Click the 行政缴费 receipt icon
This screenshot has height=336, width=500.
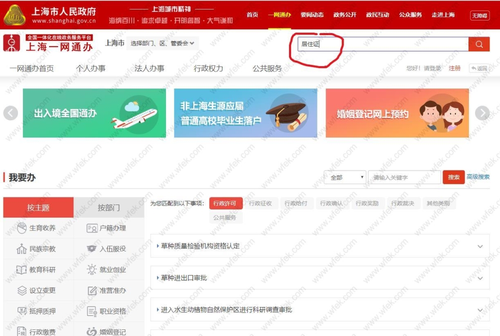[x=21, y=331]
